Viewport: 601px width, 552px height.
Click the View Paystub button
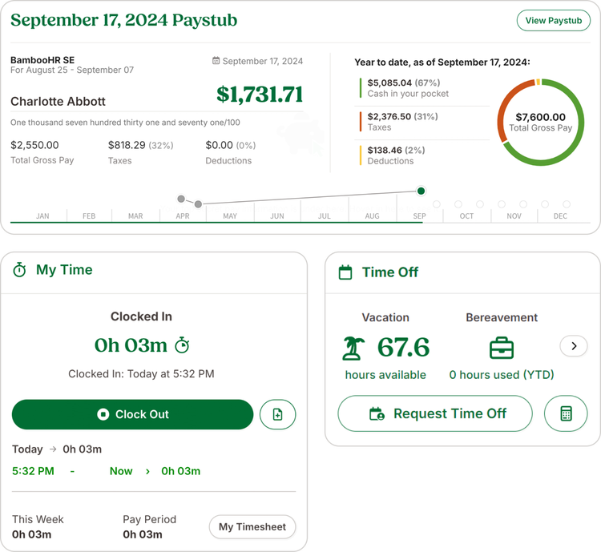553,21
